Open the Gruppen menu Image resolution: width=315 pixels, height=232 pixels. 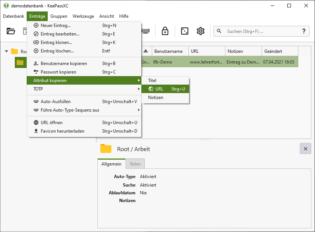[x=59, y=16]
